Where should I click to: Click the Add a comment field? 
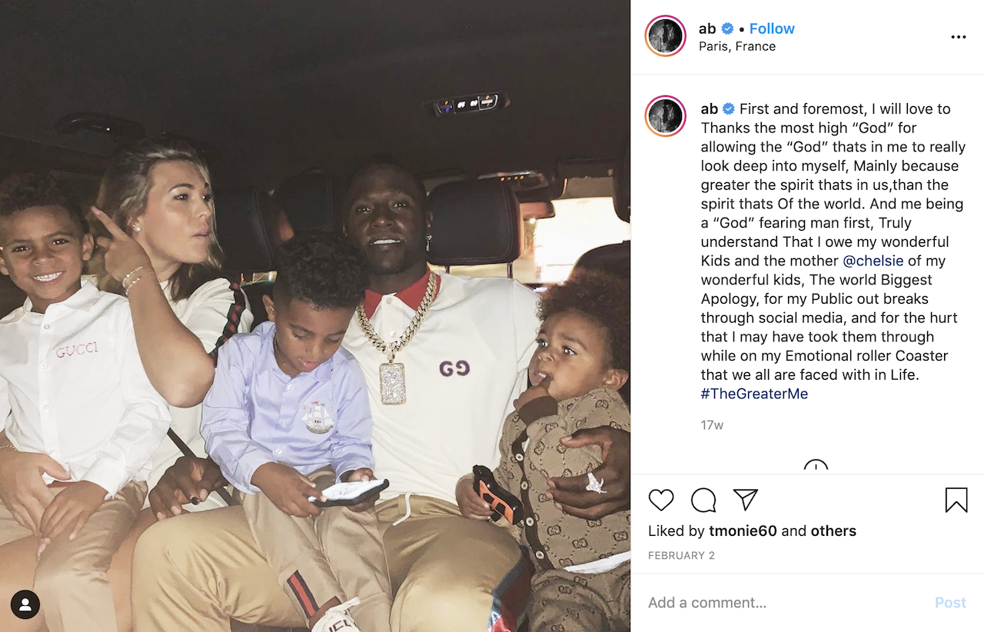coord(784,603)
